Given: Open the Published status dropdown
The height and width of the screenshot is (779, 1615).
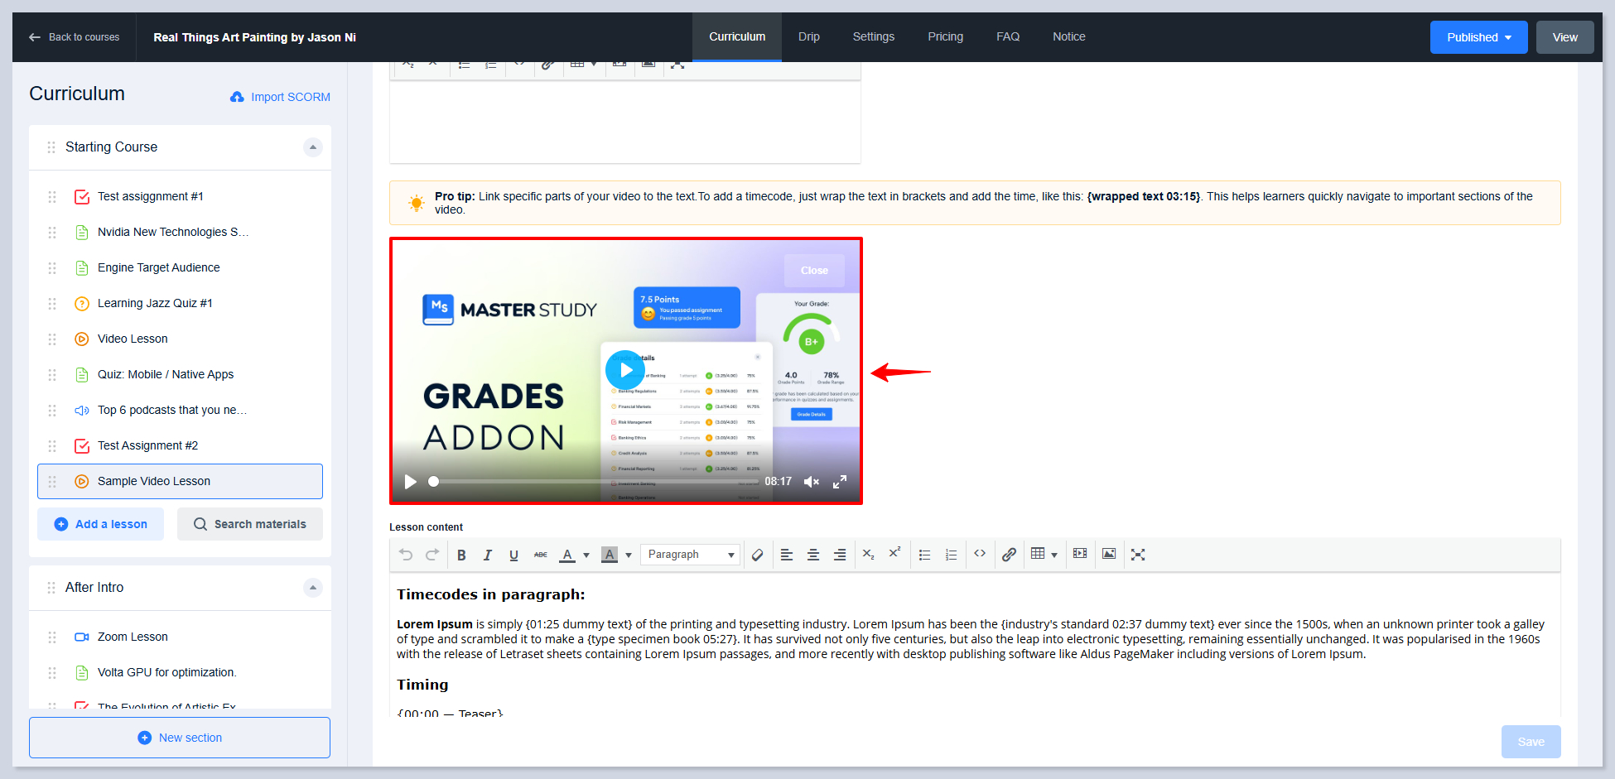Looking at the screenshot, I should coord(1478,37).
